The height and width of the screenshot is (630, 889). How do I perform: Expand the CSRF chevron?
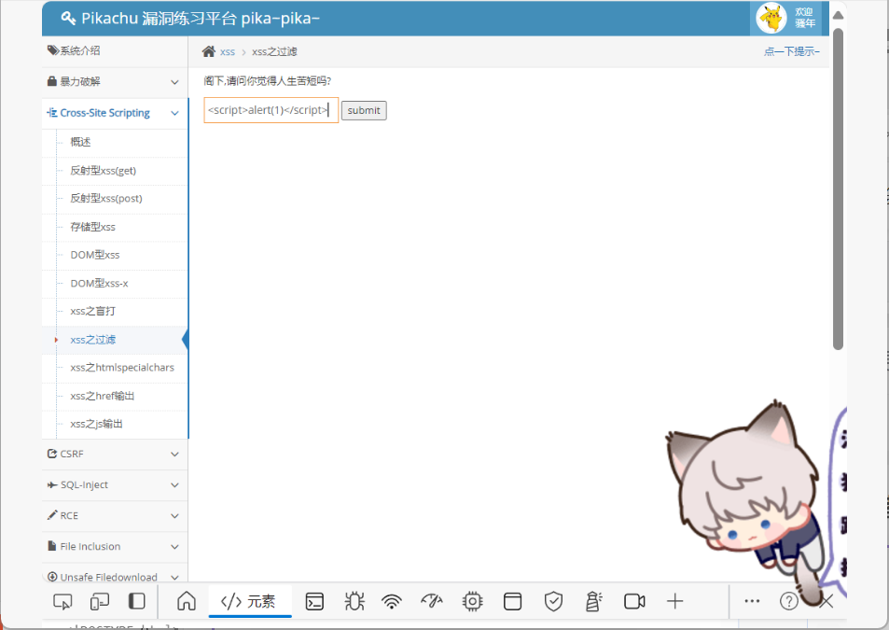click(x=174, y=455)
